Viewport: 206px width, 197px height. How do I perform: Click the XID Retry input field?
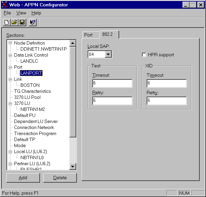click(166, 101)
